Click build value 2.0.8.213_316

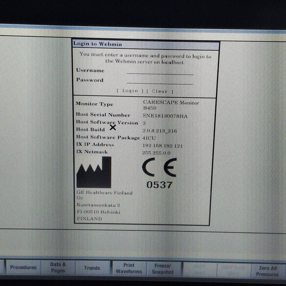pos(160,131)
